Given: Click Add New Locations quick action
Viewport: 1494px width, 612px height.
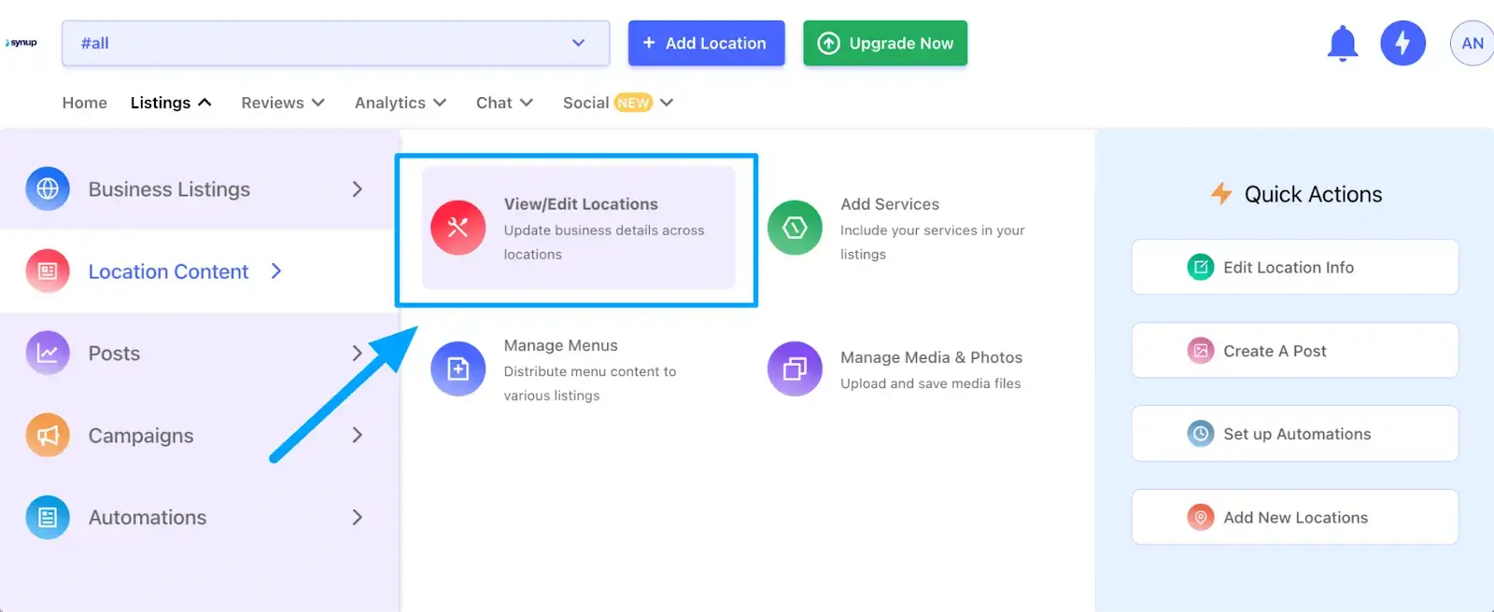Looking at the screenshot, I should 1295,517.
